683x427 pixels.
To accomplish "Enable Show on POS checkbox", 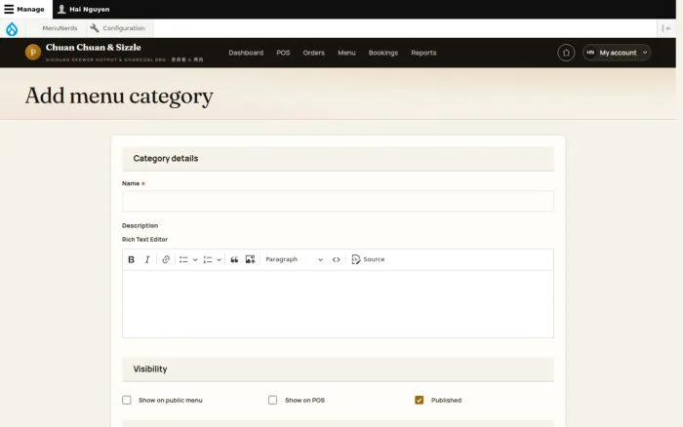I will click(x=272, y=400).
